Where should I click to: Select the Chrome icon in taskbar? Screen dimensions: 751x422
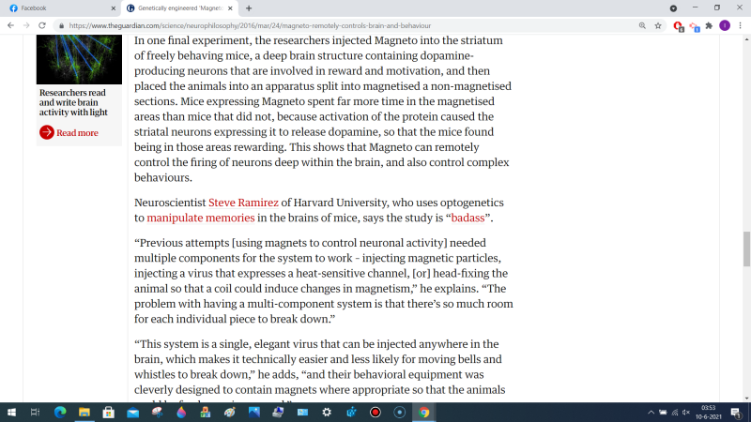(424, 413)
